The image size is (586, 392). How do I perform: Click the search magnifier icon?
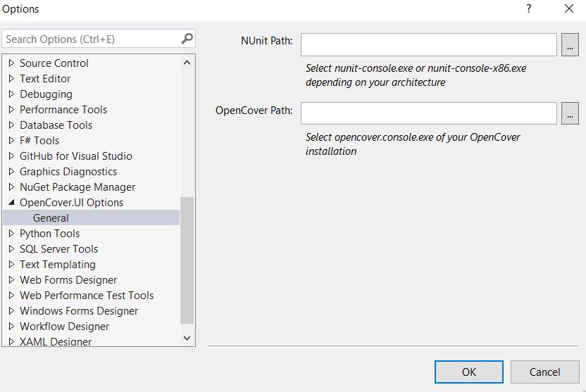pos(187,39)
